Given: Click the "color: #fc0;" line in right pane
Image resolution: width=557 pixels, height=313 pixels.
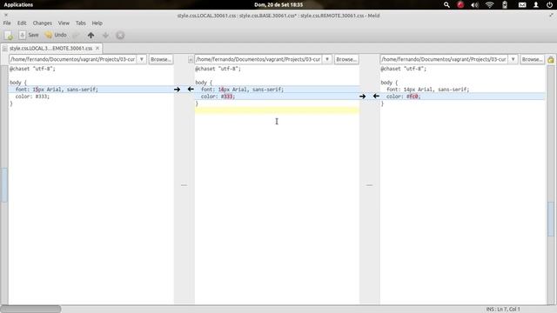Looking at the screenshot, I should pos(403,97).
